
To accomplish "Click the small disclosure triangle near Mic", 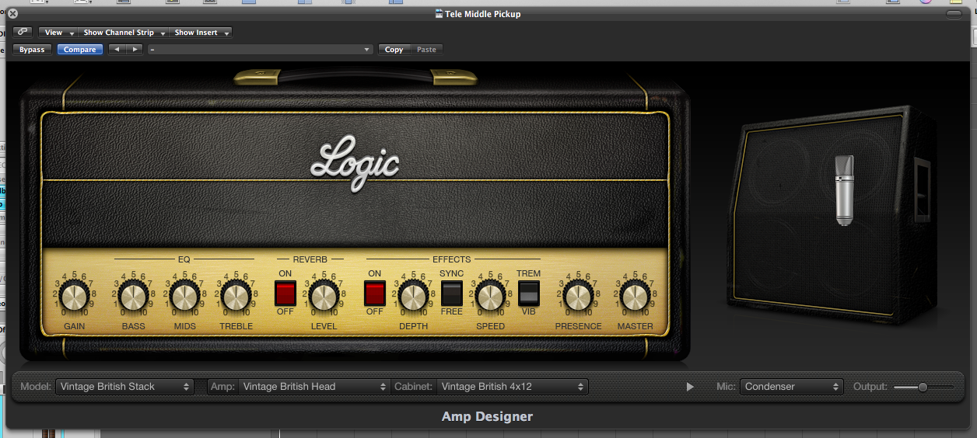I will tap(690, 387).
